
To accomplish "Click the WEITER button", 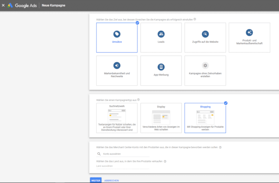I will [95, 180].
